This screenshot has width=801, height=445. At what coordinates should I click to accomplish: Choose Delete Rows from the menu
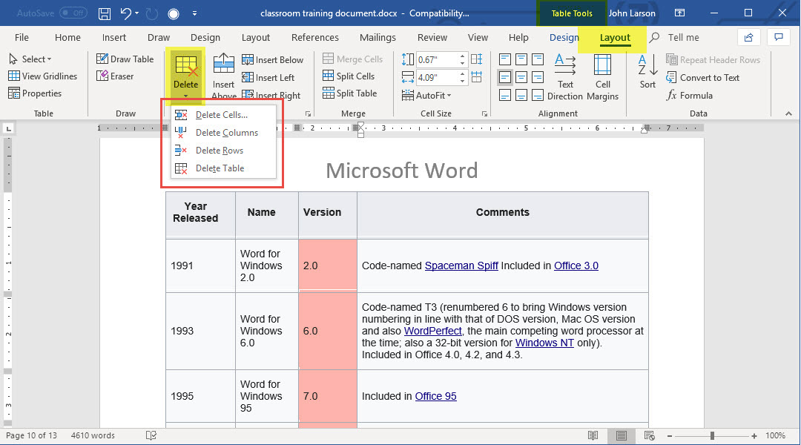coord(219,151)
